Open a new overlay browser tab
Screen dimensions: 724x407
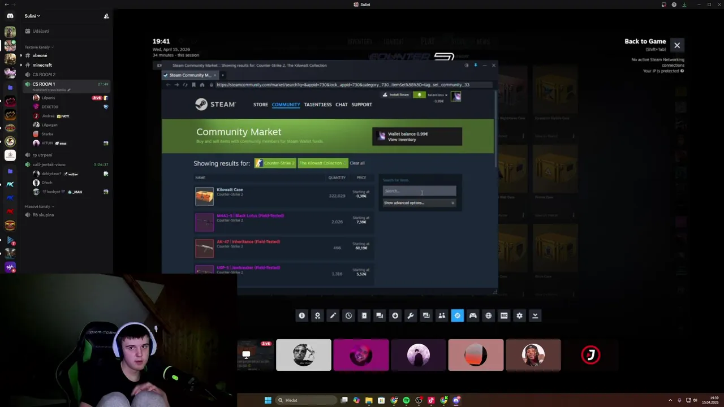coord(222,75)
